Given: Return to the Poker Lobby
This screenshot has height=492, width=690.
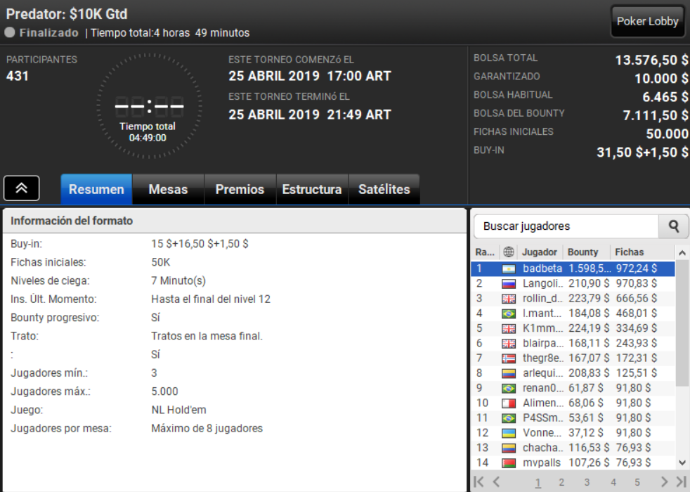Looking at the screenshot, I should tap(647, 21).
